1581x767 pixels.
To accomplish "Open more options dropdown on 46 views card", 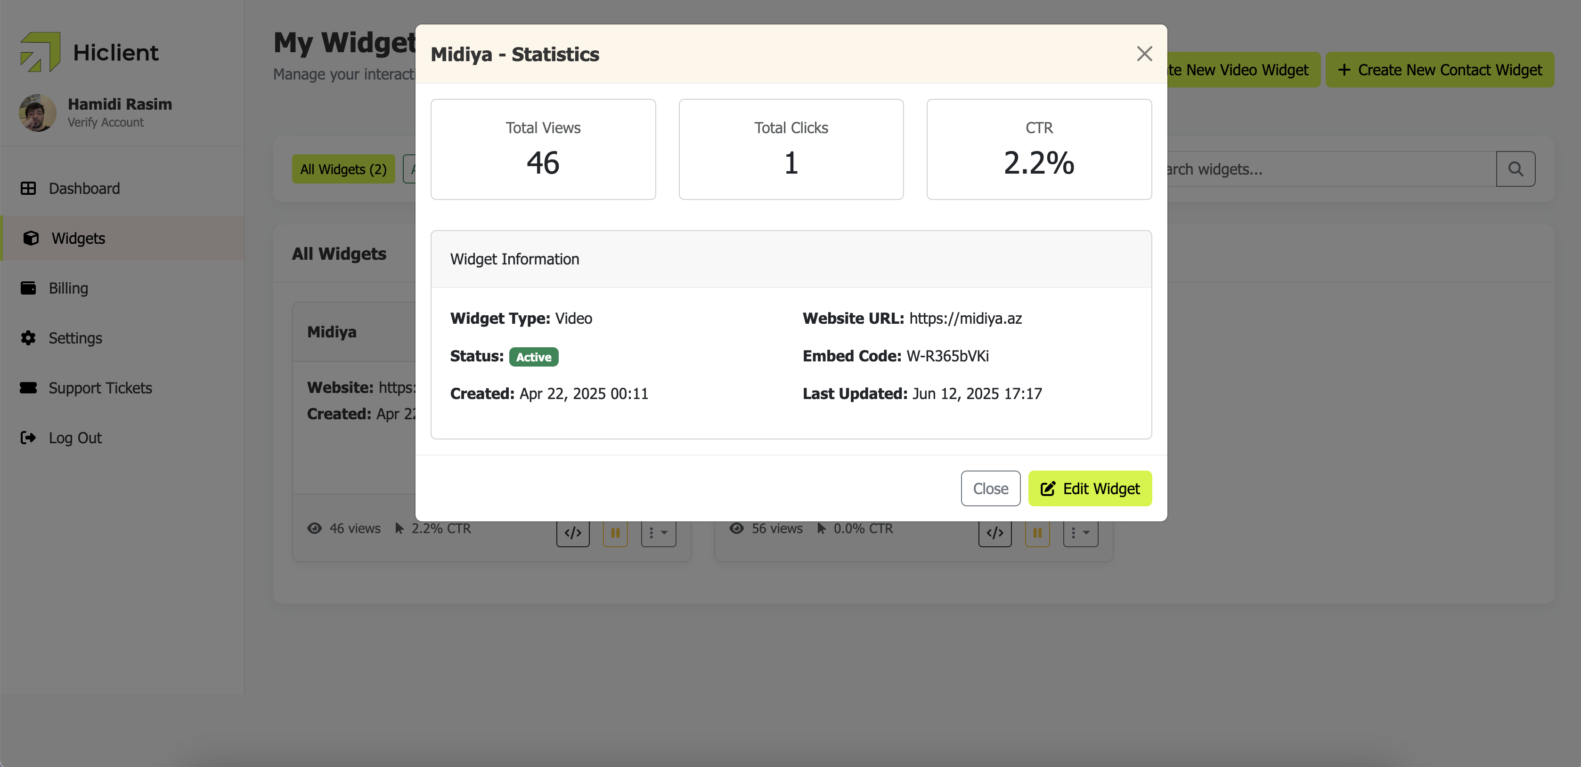I will pos(659,533).
